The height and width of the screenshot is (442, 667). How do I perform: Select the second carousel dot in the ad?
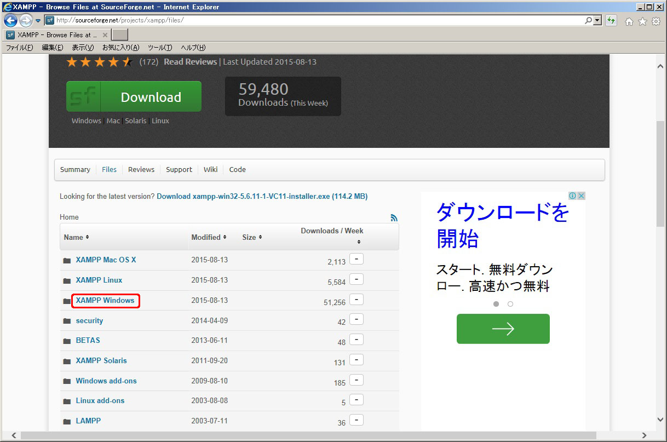pyautogui.click(x=510, y=304)
